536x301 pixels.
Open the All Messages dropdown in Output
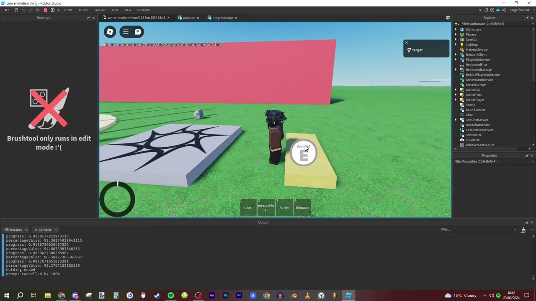(16, 230)
